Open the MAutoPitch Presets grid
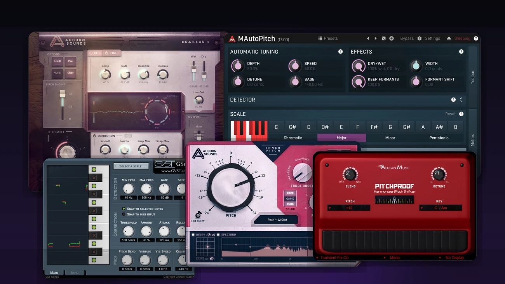The width and height of the screenshot is (505, 284). tap(328, 38)
